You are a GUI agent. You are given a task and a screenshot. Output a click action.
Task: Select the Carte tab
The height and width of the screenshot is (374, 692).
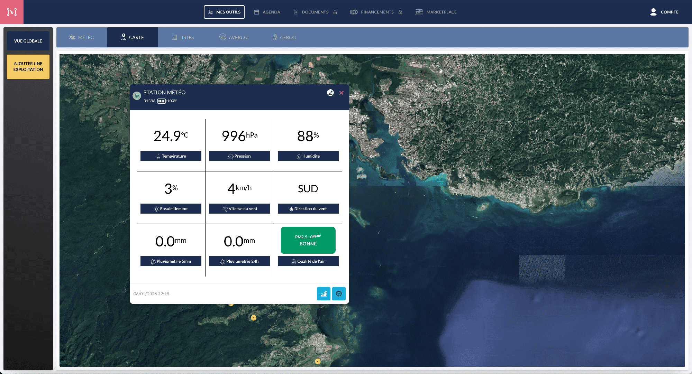coord(132,37)
